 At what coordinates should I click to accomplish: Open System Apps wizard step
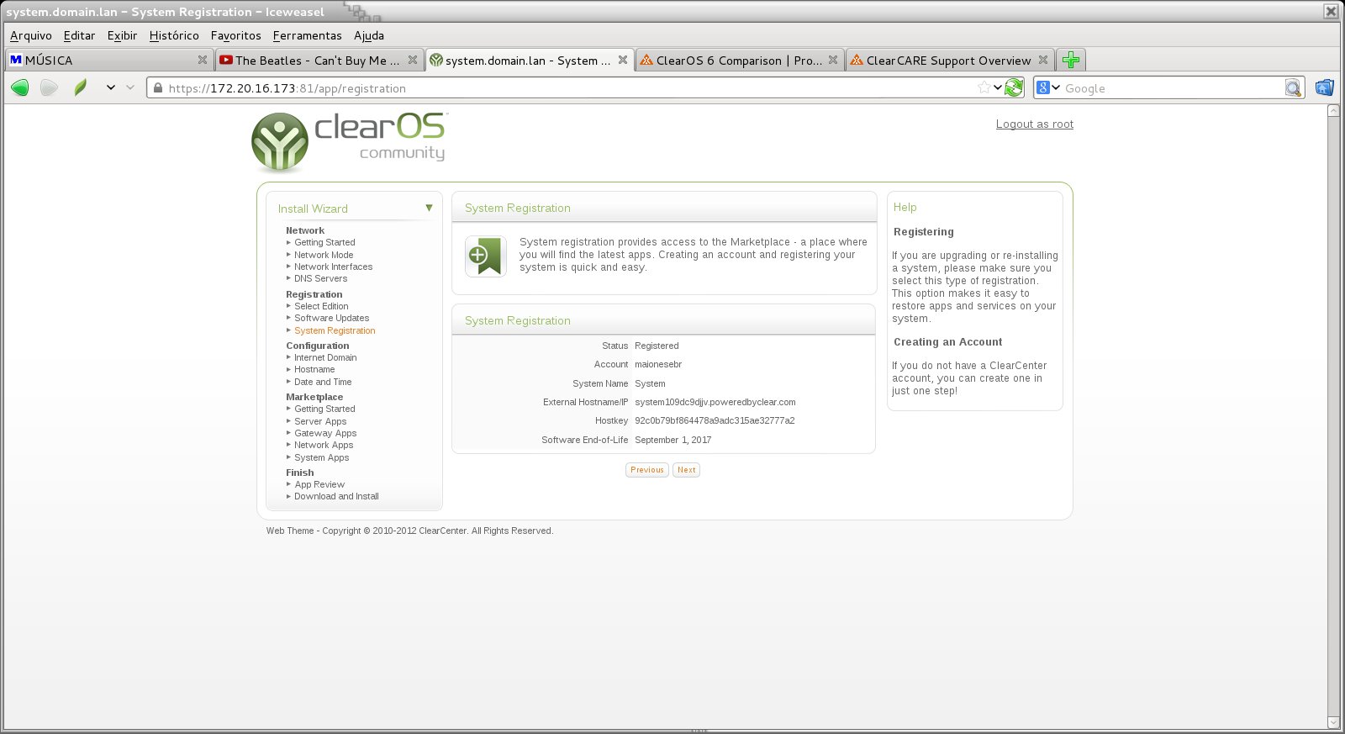pos(322,457)
